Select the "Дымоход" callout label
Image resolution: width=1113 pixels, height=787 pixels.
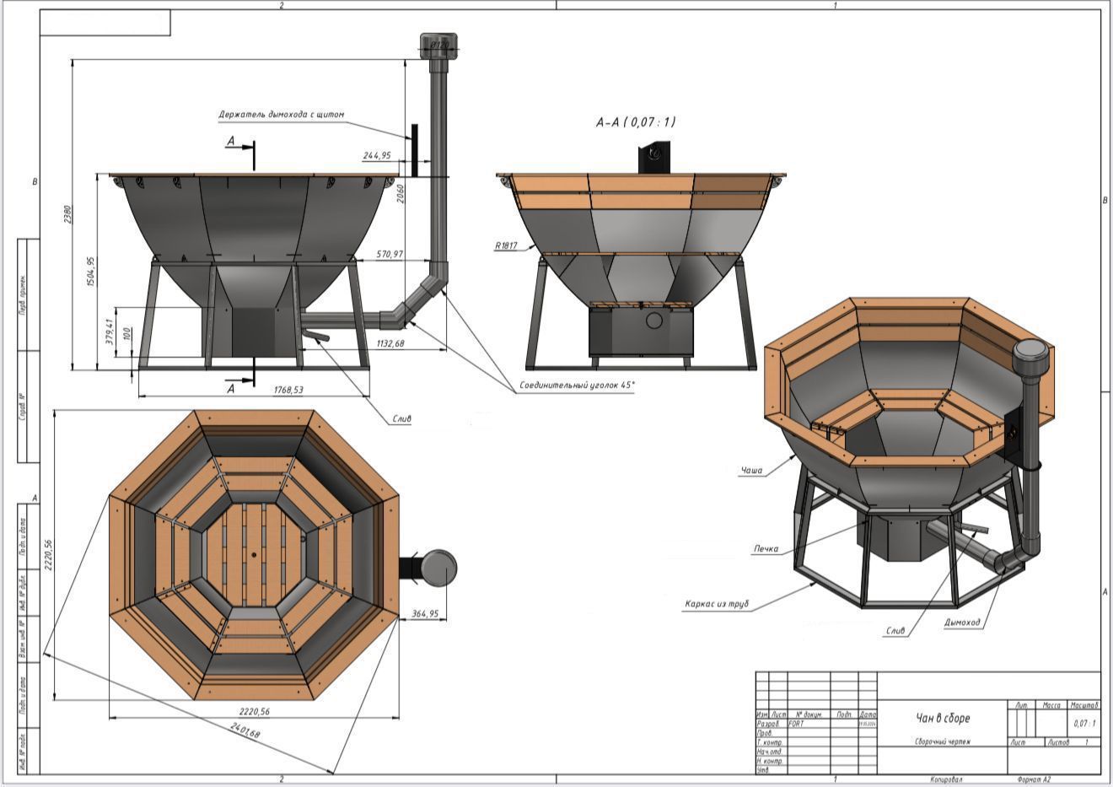(x=962, y=623)
